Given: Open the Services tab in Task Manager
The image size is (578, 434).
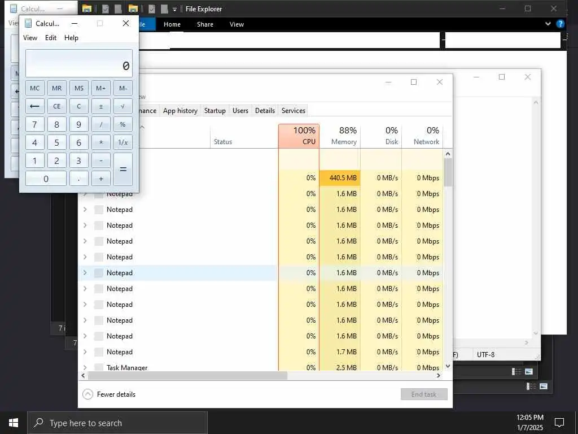Looking at the screenshot, I should (294, 111).
